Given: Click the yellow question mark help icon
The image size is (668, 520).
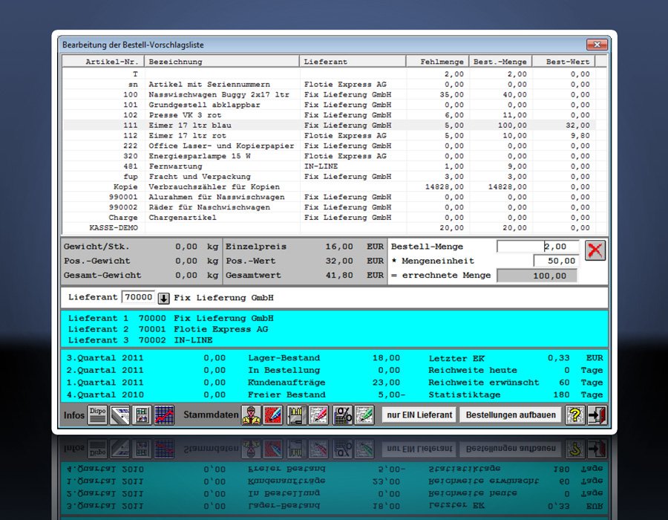Looking at the screenshot, I should coord(575,415).
